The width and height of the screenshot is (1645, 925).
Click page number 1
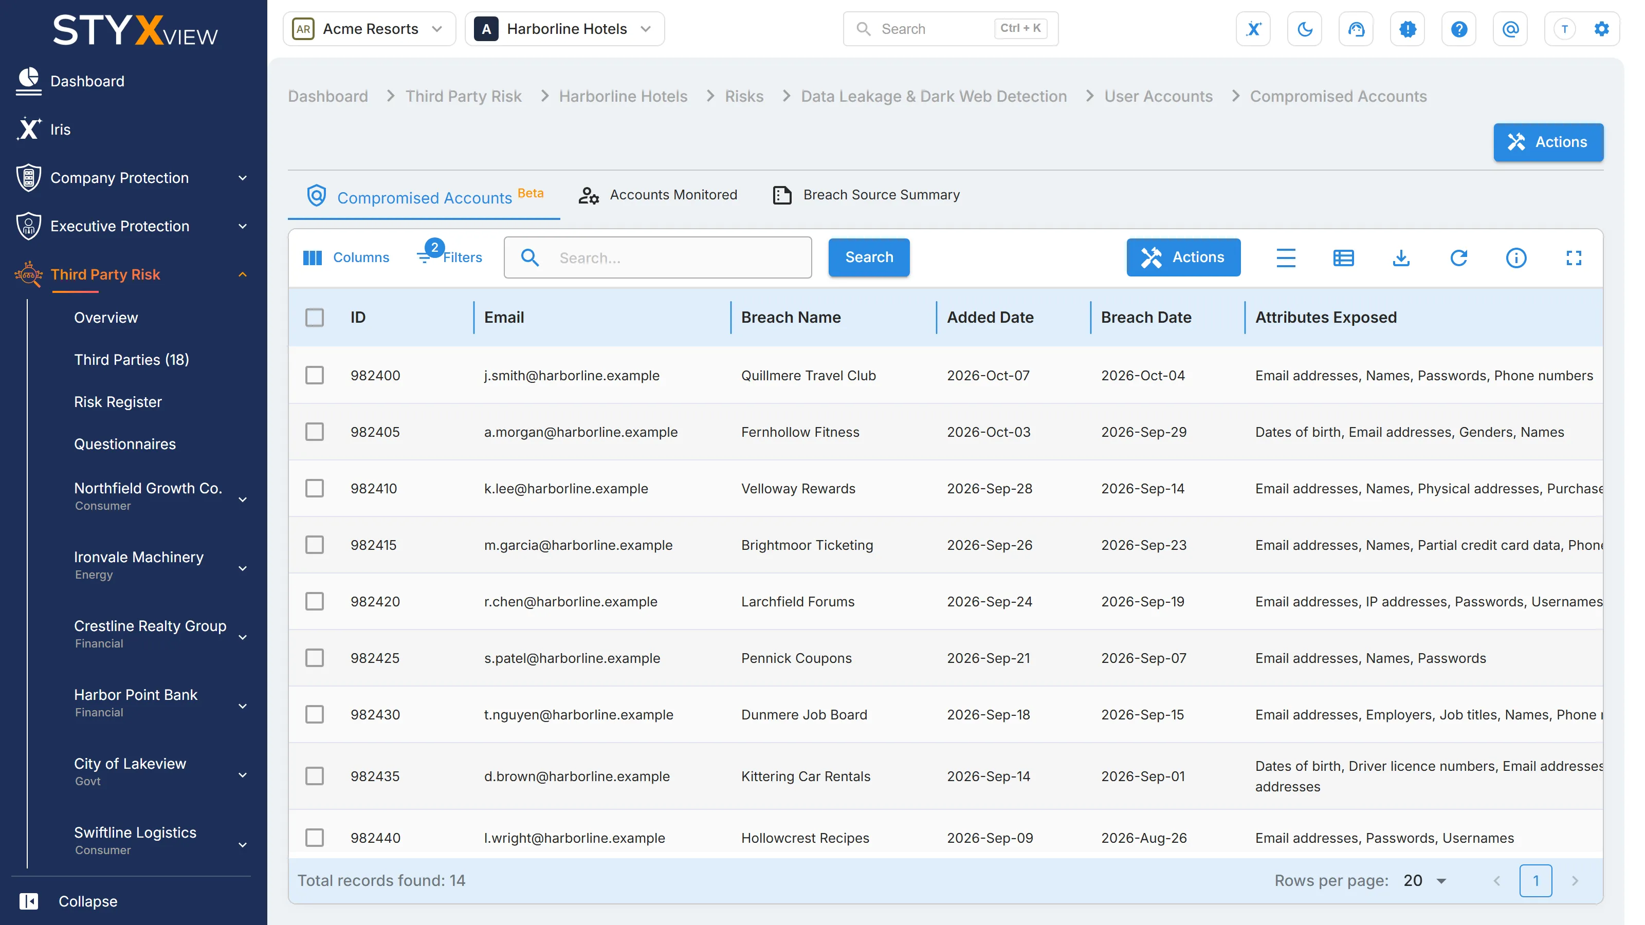pyautogui.click(x=1535, y=881)
